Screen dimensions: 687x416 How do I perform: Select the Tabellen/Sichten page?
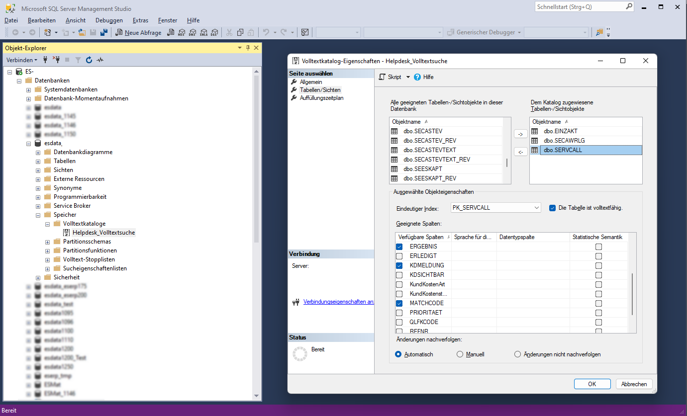[320, 90]
